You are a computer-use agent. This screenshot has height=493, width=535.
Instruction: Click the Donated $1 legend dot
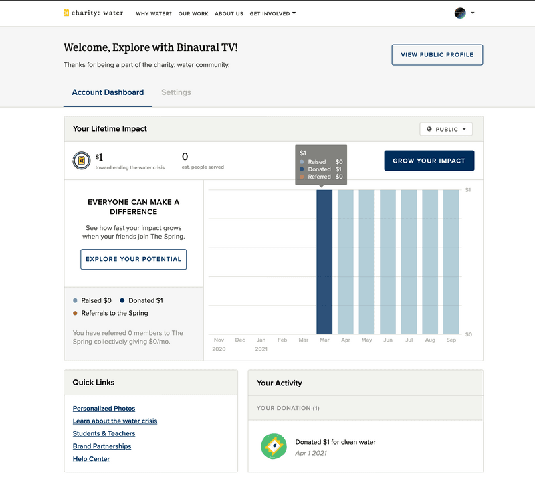coord(122,300)
